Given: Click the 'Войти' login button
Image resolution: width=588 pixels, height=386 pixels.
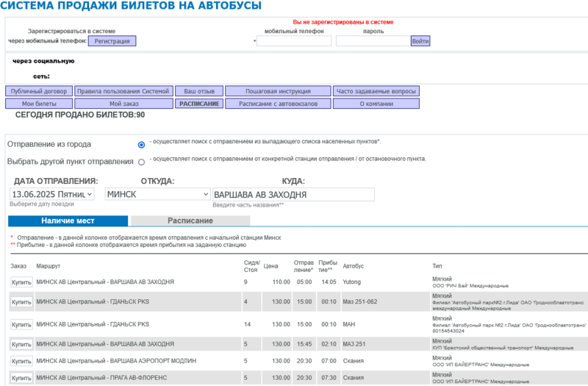Looking at the screenshot, I should [x=420, y=41].
